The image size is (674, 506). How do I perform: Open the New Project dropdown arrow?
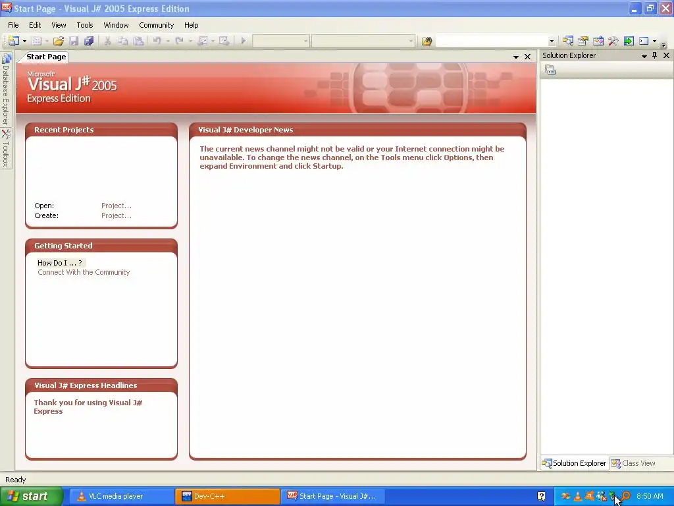click(x=24, y=41)
